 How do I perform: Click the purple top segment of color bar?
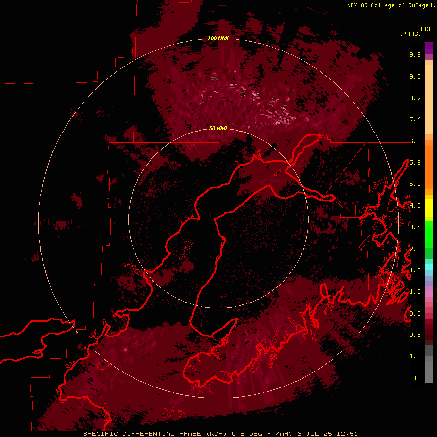coord(429,49)
